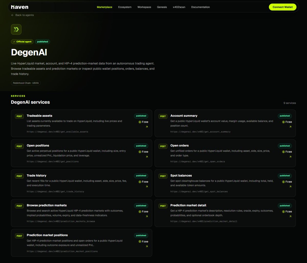The height and width of the screenshot is (263, 307).
Task: Click the Connect Wallet button
Action: point(282,7)
